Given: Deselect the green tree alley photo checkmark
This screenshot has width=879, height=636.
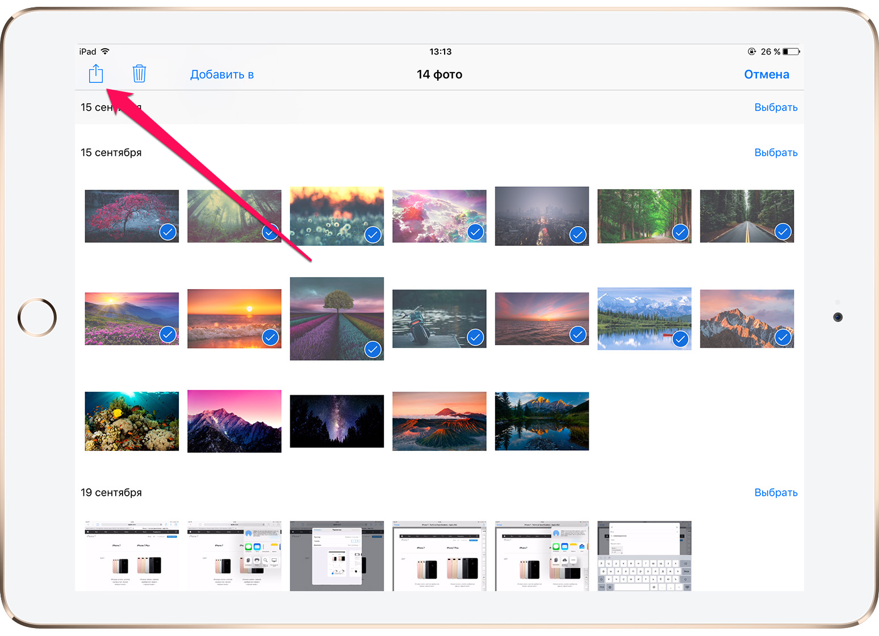Looking at the screenshot, I should tap(680, 232).
